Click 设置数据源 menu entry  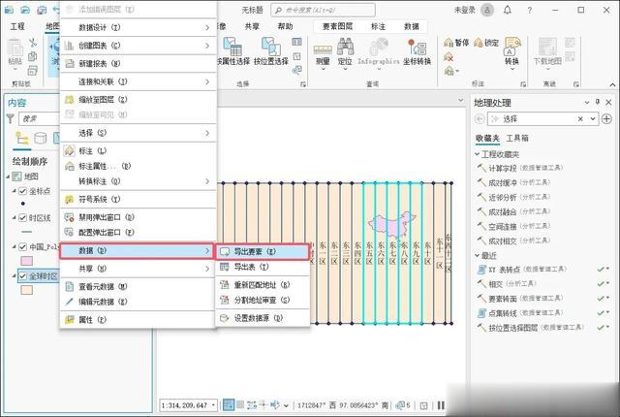coord(263,318)
